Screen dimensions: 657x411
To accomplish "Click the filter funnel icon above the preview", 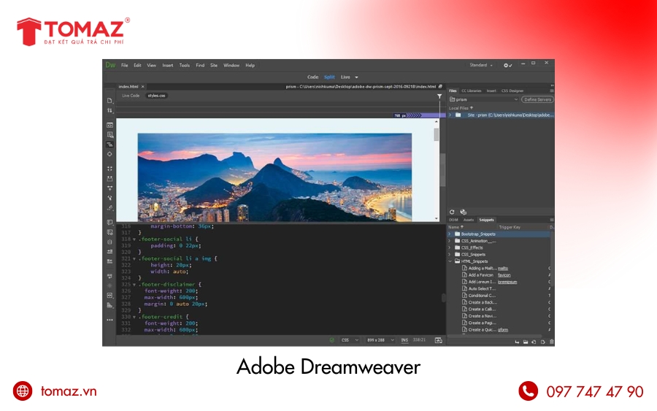I will pos(439,96).
